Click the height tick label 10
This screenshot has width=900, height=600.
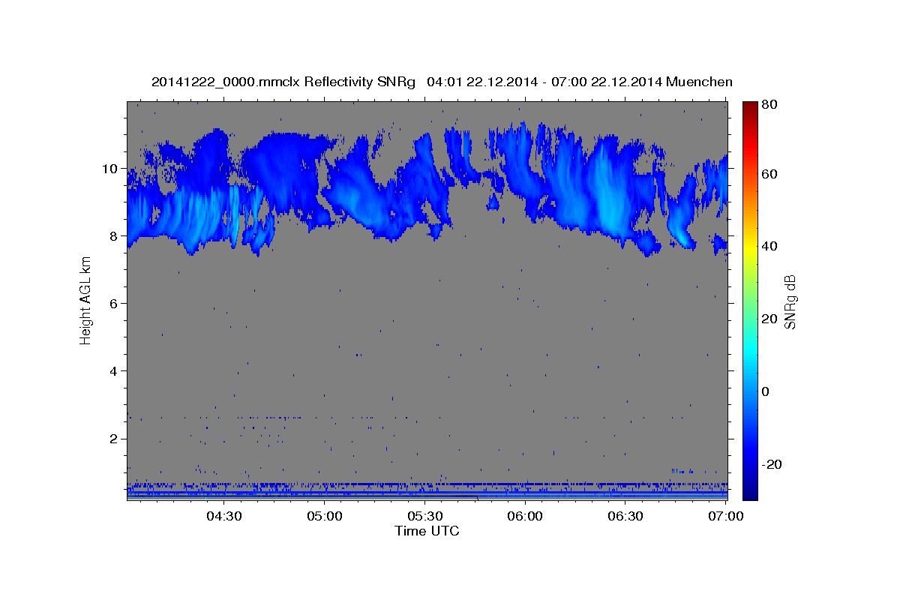coord(112,169)
